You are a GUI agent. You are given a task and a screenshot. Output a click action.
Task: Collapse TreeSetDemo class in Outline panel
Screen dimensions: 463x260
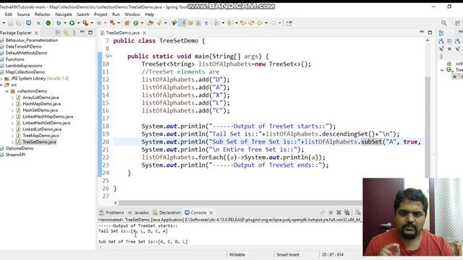click(x=442, y=70)
